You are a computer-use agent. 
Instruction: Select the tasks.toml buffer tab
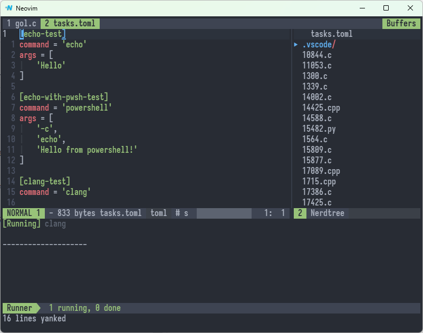(70, 23)
